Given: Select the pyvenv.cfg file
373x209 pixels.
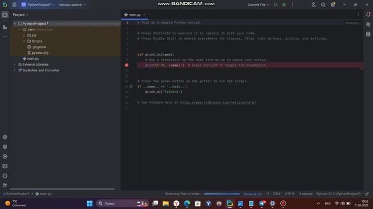Looking at the screenshot, I should pos(38,53).
